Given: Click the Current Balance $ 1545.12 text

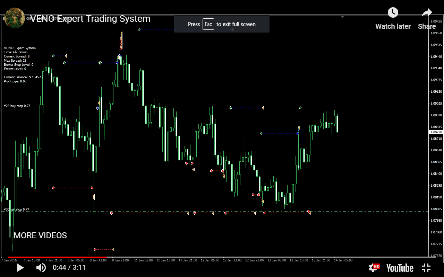Looking at the screenshot, I should 24,77.
